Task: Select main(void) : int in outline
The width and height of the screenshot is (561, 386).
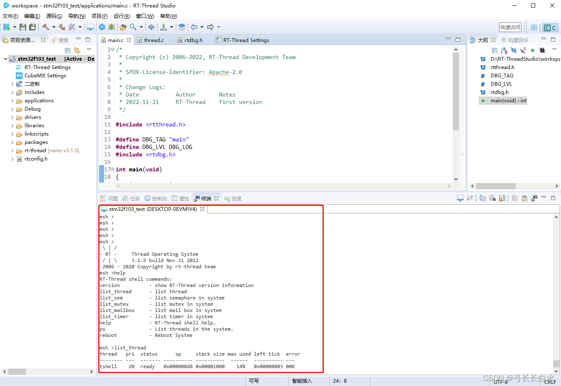Action: coord(508,101)
